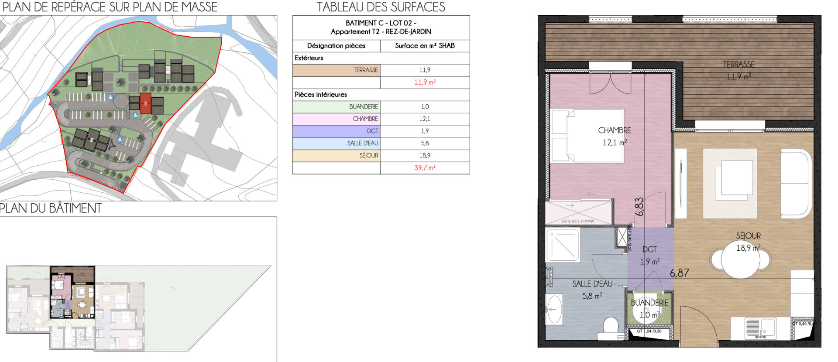Select the red highlighted building on the site plan
The height and width of the screenshot is (362, 838).
pos(145,103)
